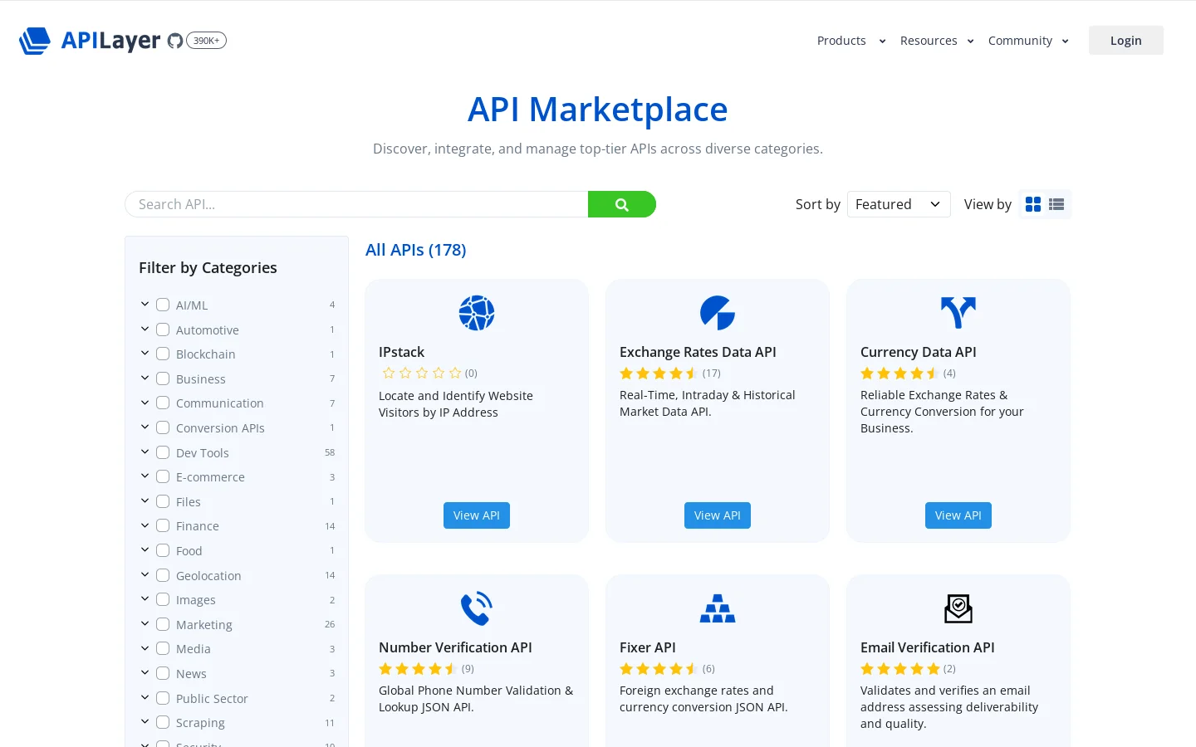The width and height of the screenshot is (1196, 747).
Task: Click the Email Verification API star rating
Action: coord(899,669)
